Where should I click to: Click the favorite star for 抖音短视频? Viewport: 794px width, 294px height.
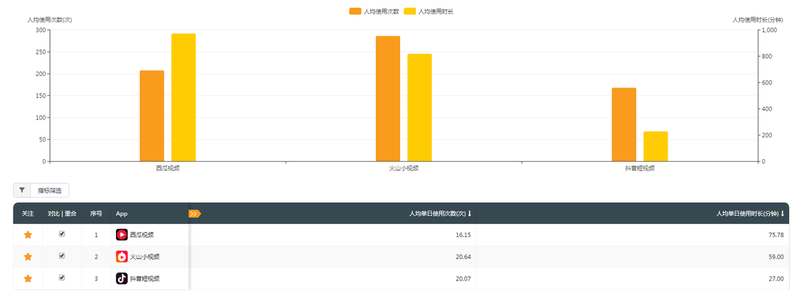tap(28, 279)
